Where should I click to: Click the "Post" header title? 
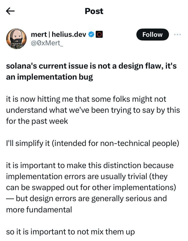(x=94, y=11)
